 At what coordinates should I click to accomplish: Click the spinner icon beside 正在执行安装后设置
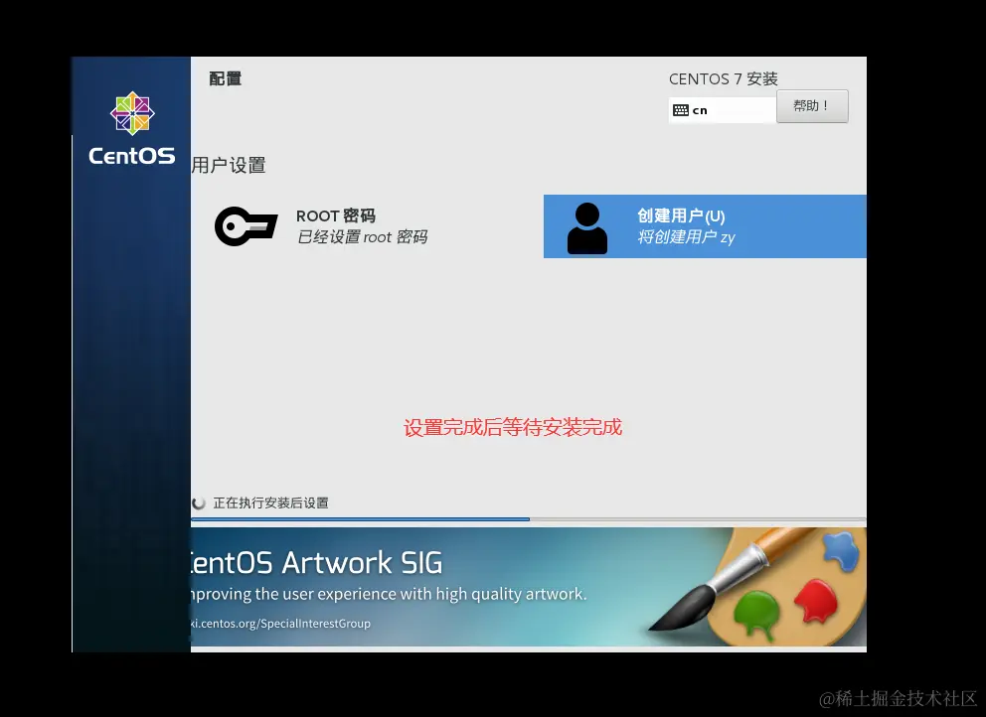pos(198,502)
